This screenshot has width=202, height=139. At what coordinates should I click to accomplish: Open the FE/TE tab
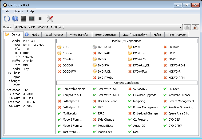[x=157, y=35]
